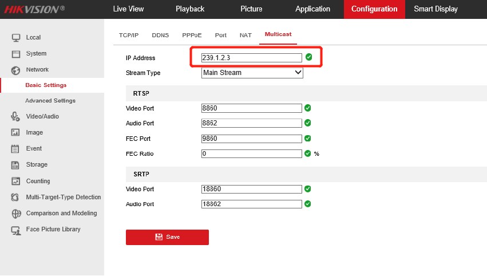Open the Smart Display tab
The height and width of the screenshot is (276, 487).
tap(435, 9)
